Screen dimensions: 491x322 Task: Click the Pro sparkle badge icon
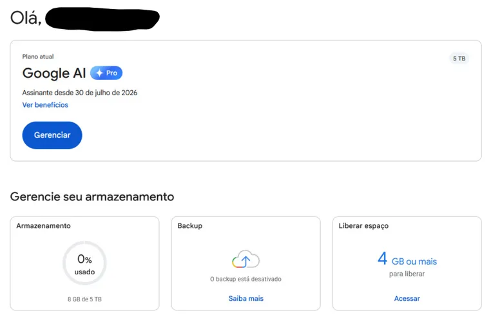click(x=106, y=73)
